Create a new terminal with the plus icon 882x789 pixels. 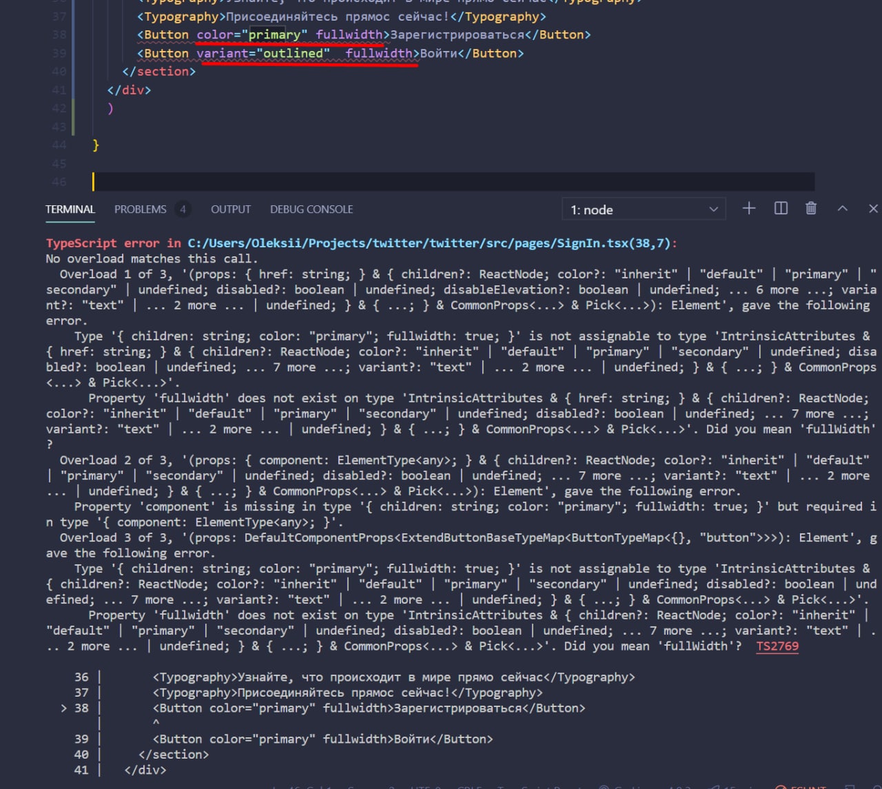(749, 208)
